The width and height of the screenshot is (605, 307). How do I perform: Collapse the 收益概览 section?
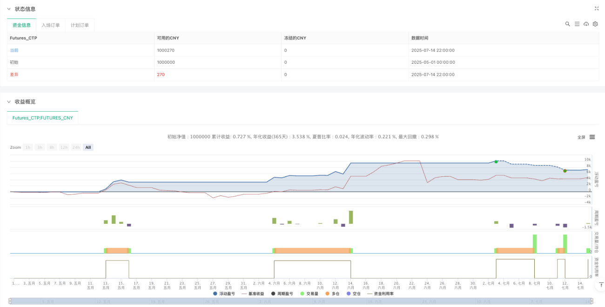click(x=8, y=101)
